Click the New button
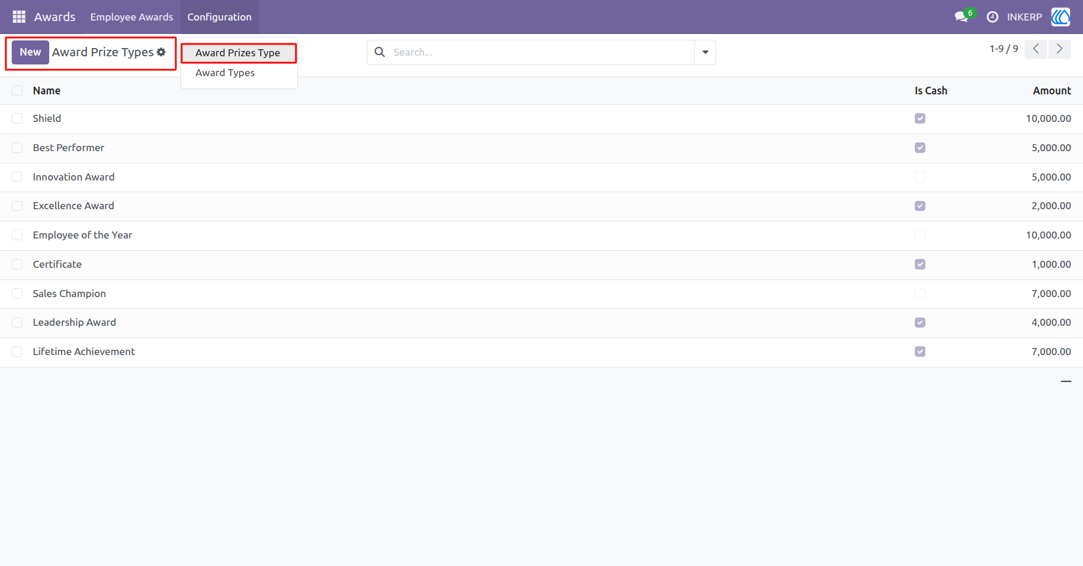 click(x=30, y=52)
